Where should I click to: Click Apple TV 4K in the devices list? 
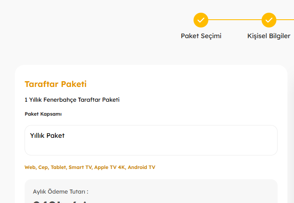pyautogui.click(x=110, y=167)
